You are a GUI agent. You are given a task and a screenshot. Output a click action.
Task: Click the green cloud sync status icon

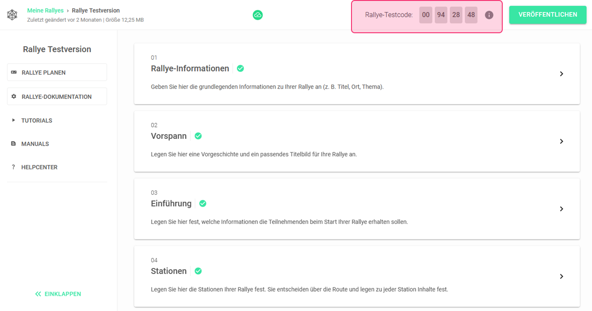click(258, 15)
